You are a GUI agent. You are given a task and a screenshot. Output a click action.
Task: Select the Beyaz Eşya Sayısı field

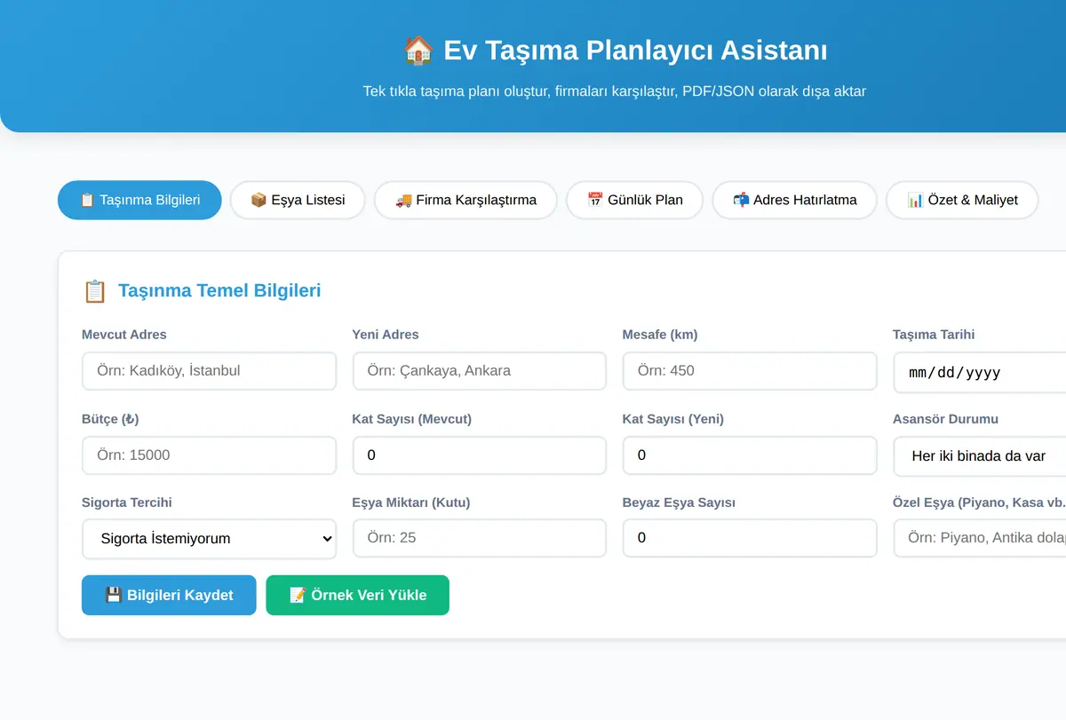tap(750, 538)
